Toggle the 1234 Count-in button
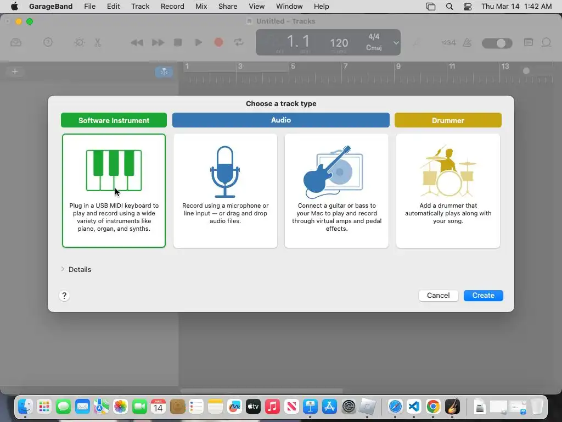This screenshot has width=562, height=422. [x=448, y=42]
